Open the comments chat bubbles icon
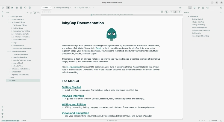Viewport: 224px width, 122px height. (x=207, y=8)
